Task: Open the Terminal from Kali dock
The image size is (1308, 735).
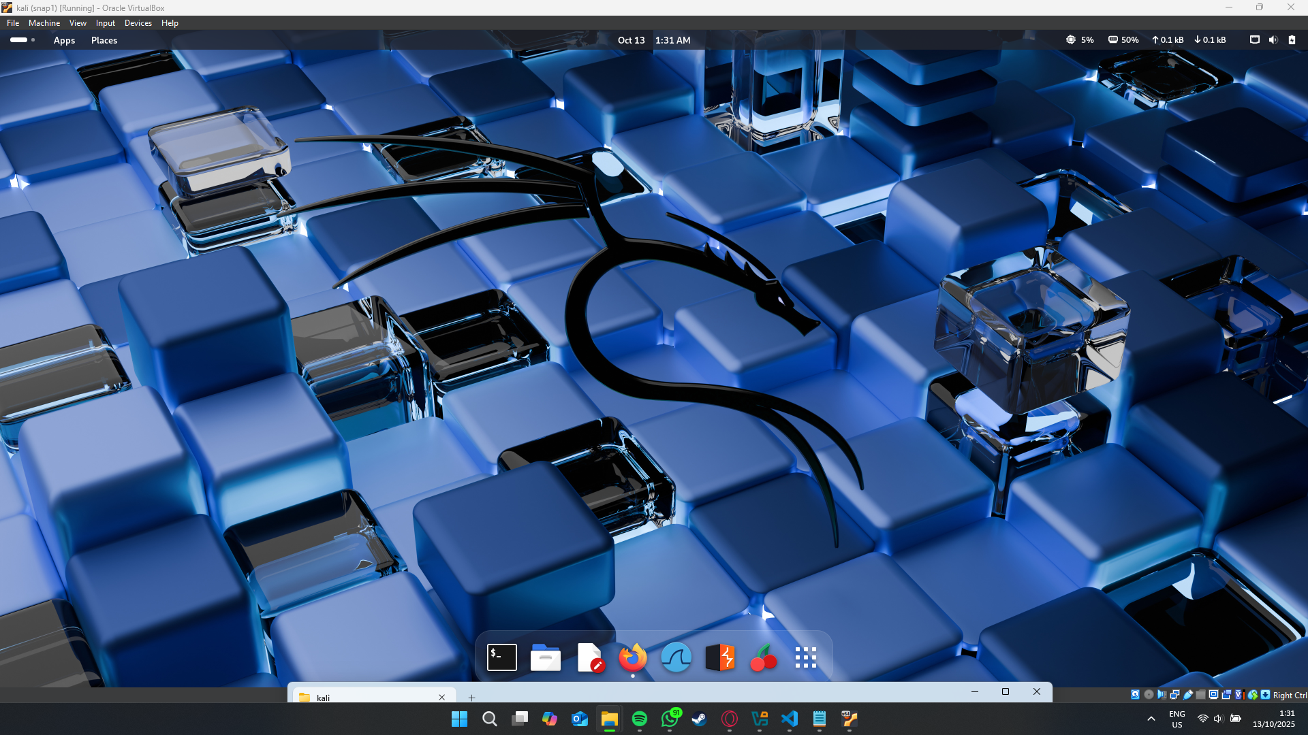Action: point(502,657)
